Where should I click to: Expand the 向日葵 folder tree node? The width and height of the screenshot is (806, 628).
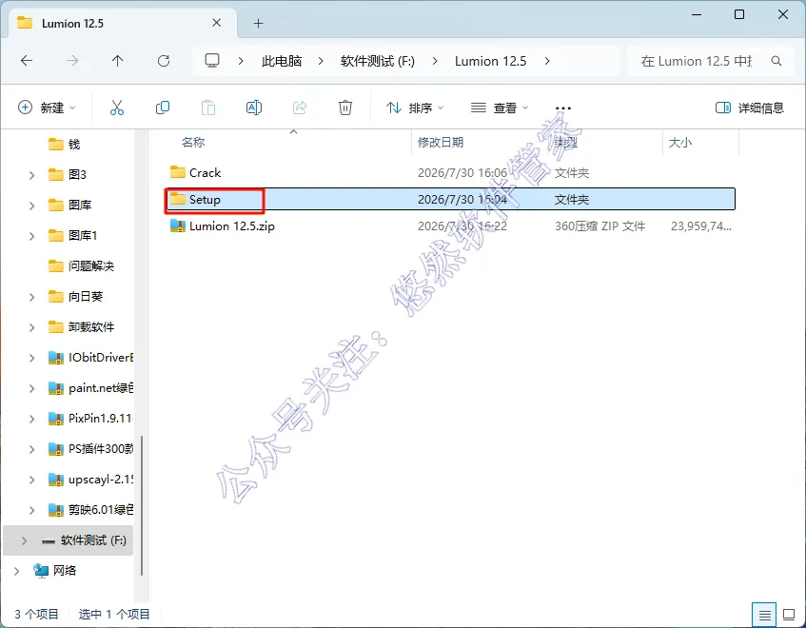click(x=31, y=297)
